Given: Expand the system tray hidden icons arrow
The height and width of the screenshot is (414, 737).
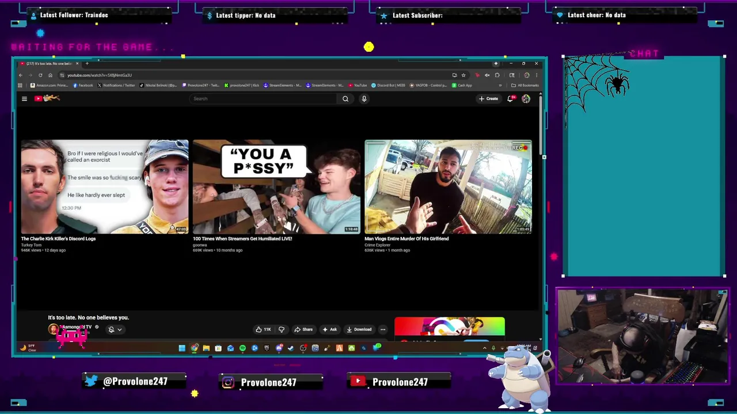Looking at the screenshot, I should tap(484, 348).
